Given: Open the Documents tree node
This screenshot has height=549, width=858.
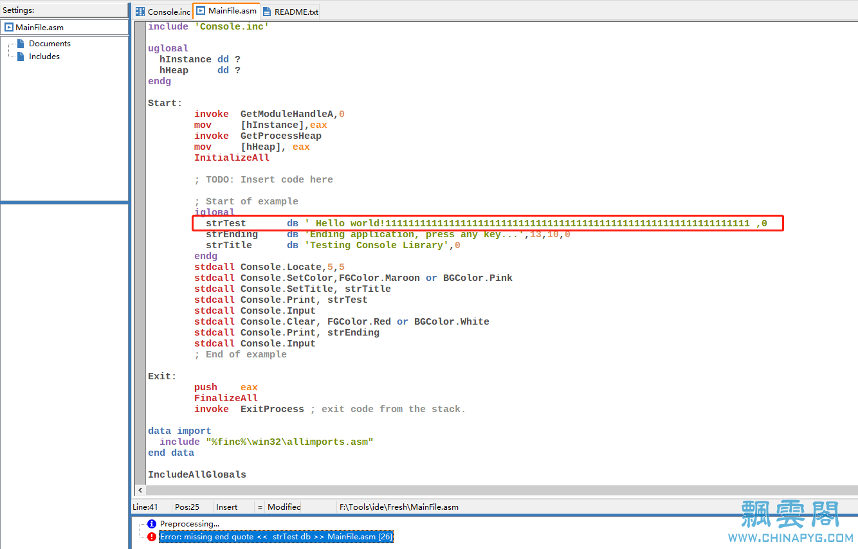Looking at the screenshot, I should coord(50,44).
